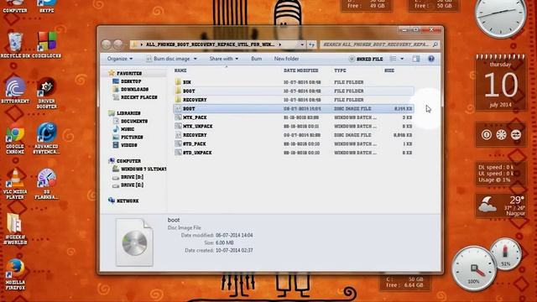Open the Advanced SystemCare shortcut
537x302 pixels.
click(x=47, y=138)
